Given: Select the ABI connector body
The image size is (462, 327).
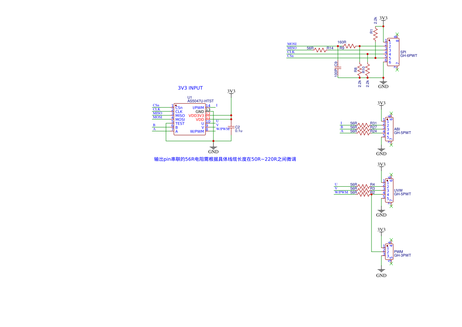Looking at the screenshot, I should point(389,129).
